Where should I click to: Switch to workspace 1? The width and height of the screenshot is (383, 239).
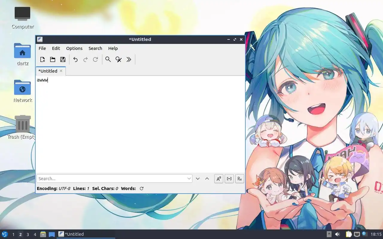tap(13, 234)
